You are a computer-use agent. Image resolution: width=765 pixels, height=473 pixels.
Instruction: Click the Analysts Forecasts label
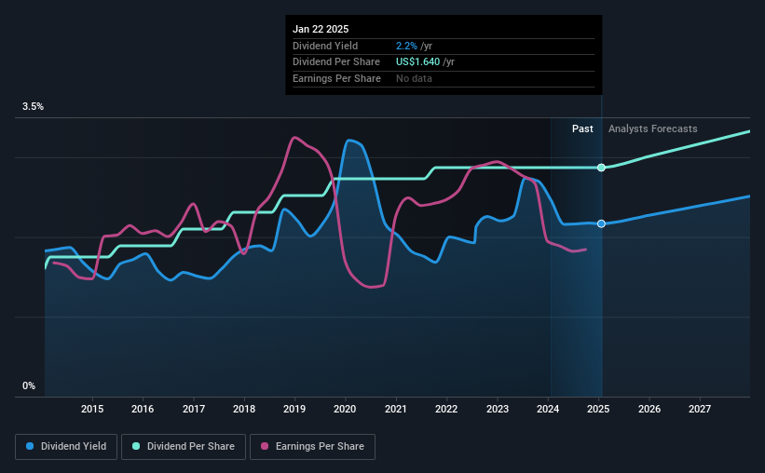(653, 128)
